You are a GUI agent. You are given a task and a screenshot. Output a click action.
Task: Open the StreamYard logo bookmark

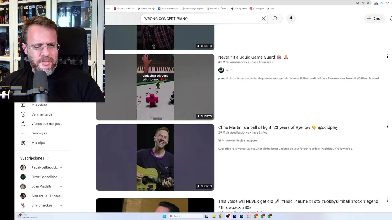point(147,9)
